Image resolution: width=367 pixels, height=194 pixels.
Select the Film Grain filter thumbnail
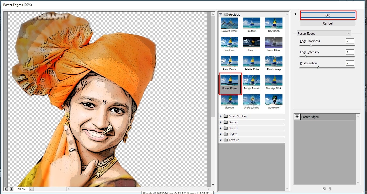pos(229,43)
